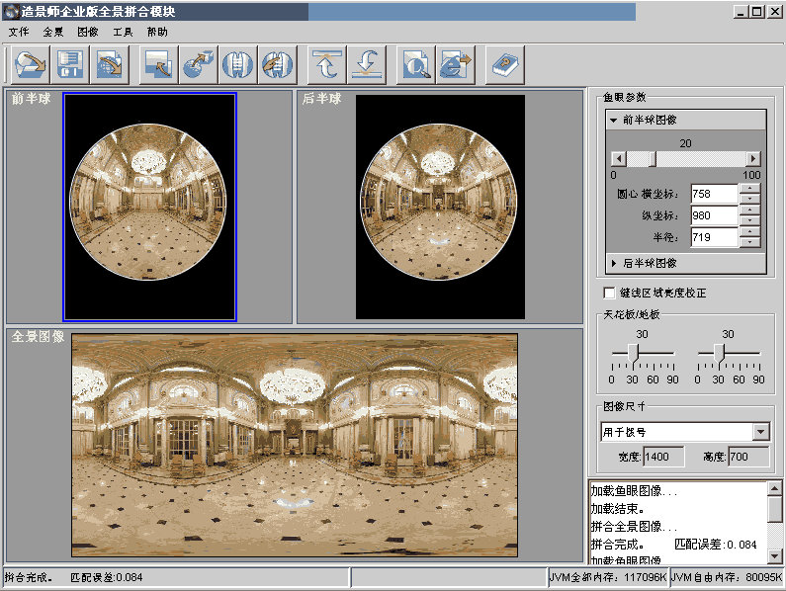
Task: Click the log panel scroll-down arrow
Action: (x=774, y=554)
